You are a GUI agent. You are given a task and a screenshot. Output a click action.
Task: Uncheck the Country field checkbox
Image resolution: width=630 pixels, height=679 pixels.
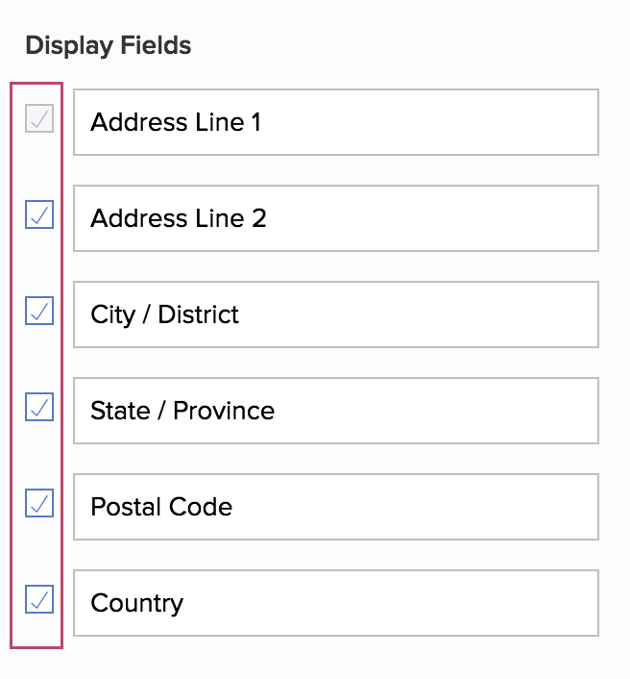39,599
